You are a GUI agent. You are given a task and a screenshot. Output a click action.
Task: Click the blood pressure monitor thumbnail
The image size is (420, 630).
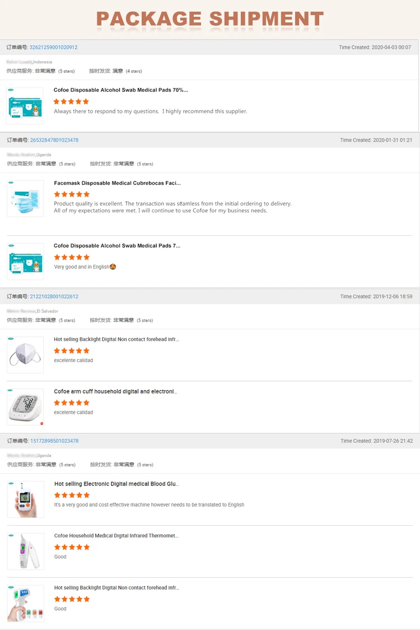tap(25, 407)
